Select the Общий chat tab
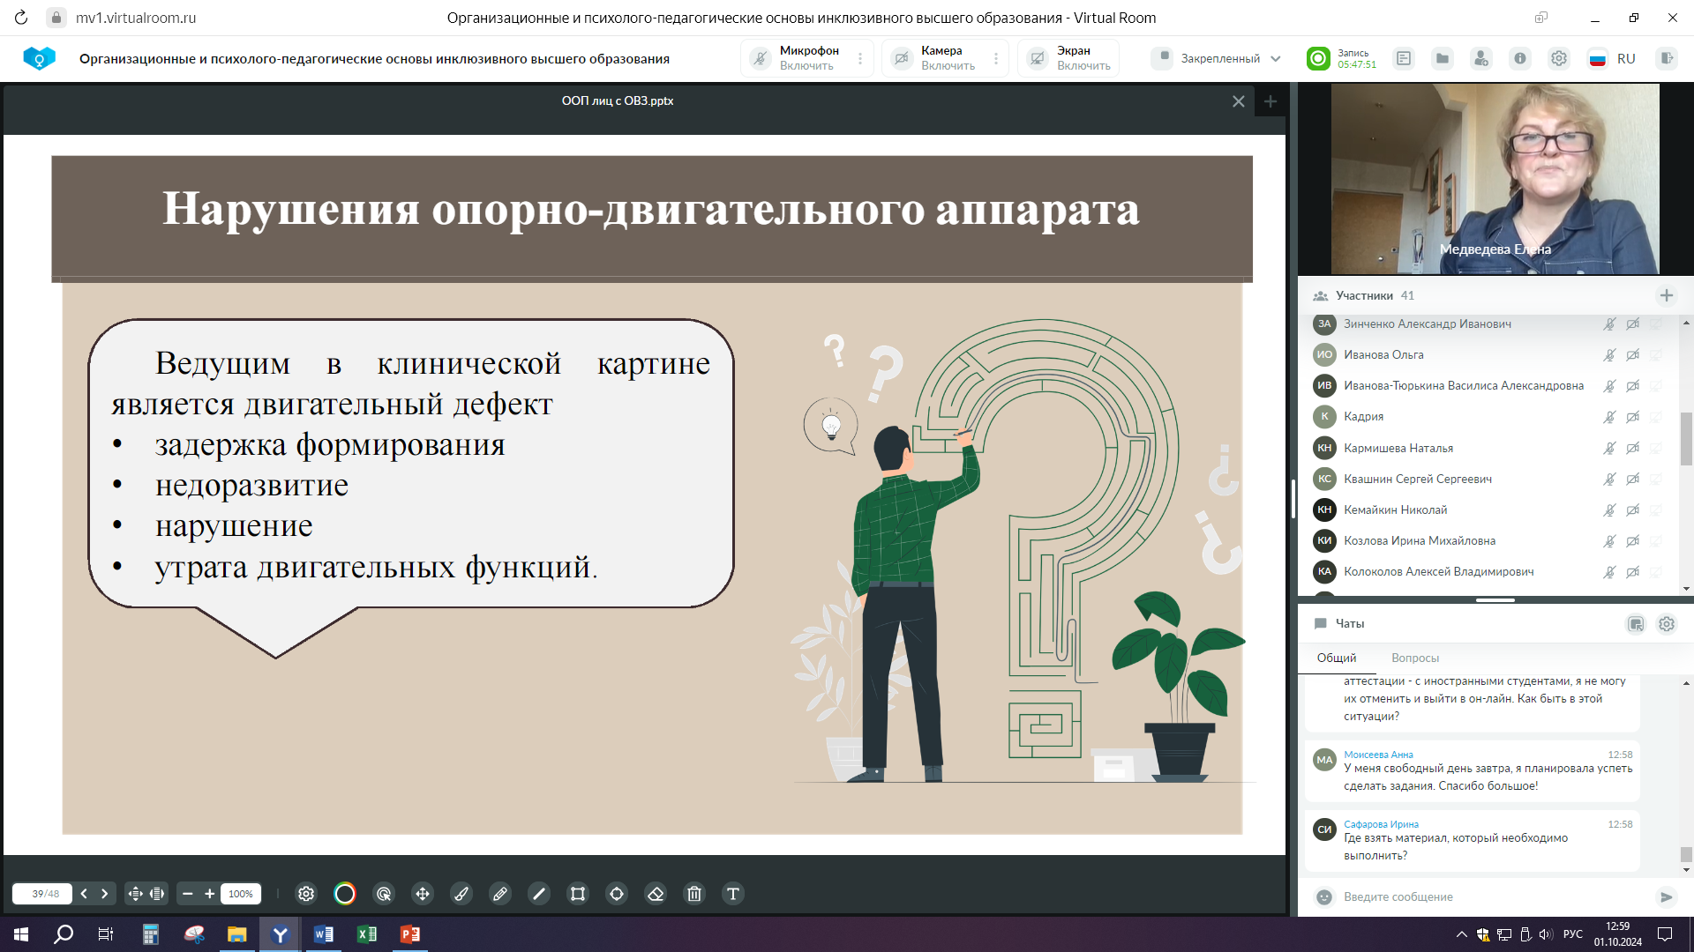This screenshot has height=952, width=1694. 1336,658
